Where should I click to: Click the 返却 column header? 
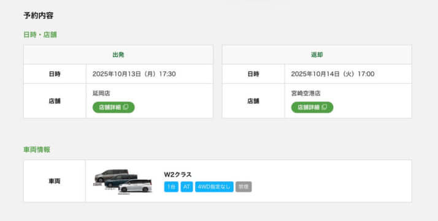coord(317,54)
